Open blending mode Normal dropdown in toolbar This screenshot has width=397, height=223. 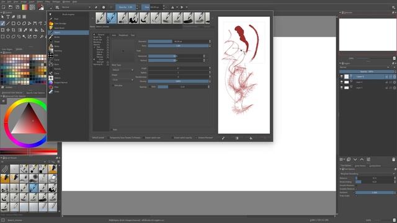(x=76, y=7)
